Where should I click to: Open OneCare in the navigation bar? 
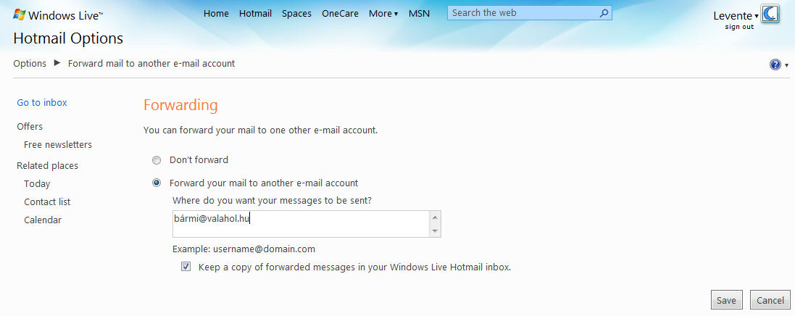(x=340, y=14)
